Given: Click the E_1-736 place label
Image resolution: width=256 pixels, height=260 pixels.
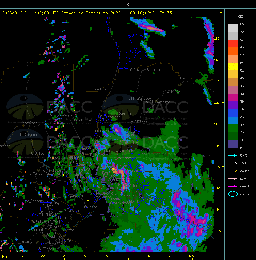Looking at the screenshot, I should click(x=173, y=91).
